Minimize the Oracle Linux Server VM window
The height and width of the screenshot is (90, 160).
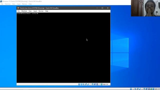97,8
